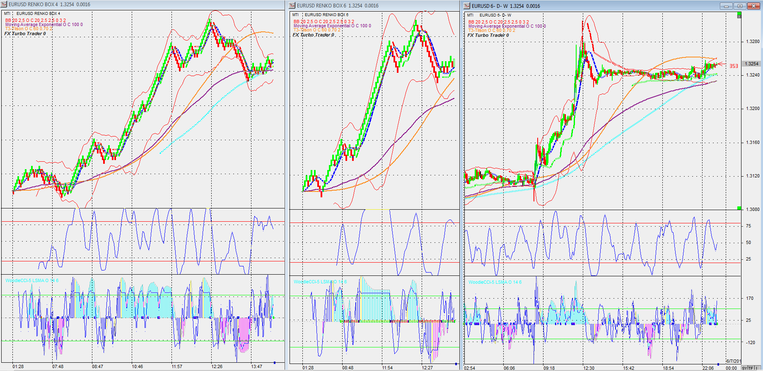Click WoodieCCI-5 LSMA label in RENKO BOX 4 chart
763x371 pixels.
coord(32,280)
